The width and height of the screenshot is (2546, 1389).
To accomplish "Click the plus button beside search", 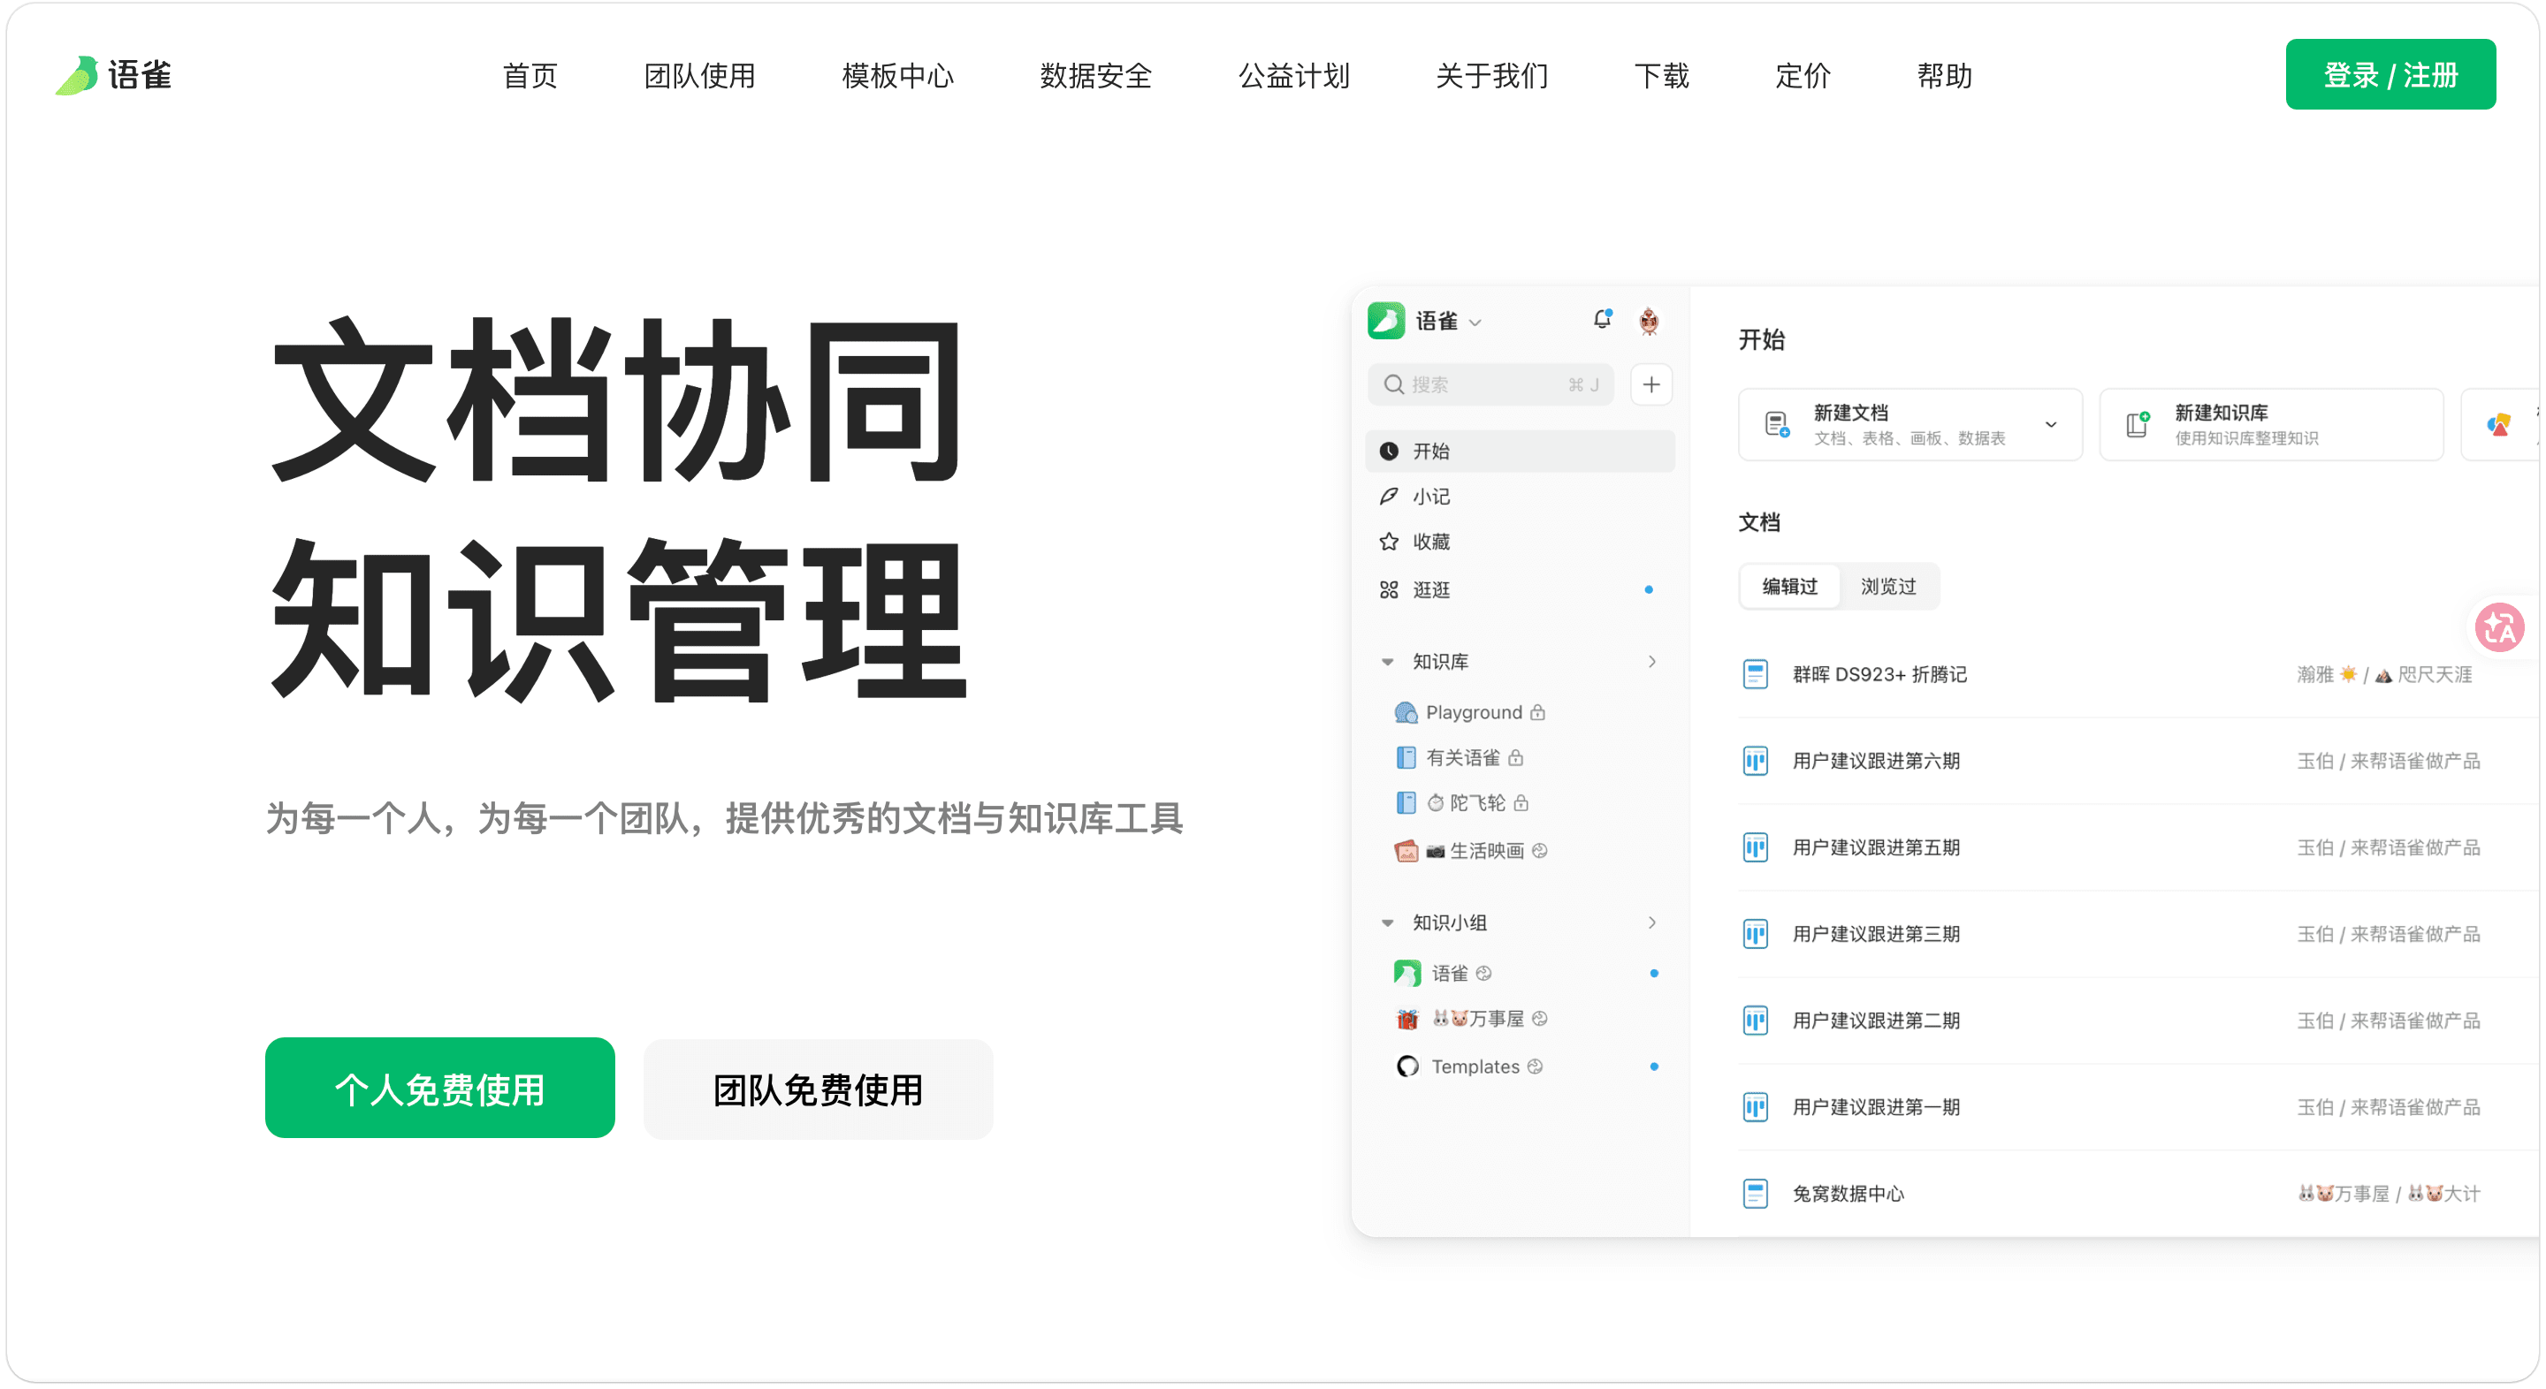I will 1650,384.
